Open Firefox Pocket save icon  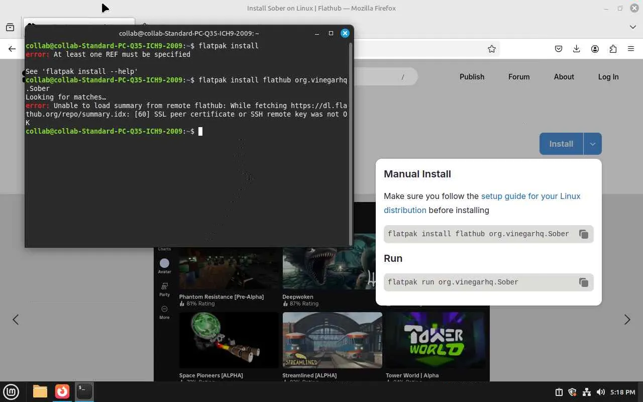pos(559,49)
